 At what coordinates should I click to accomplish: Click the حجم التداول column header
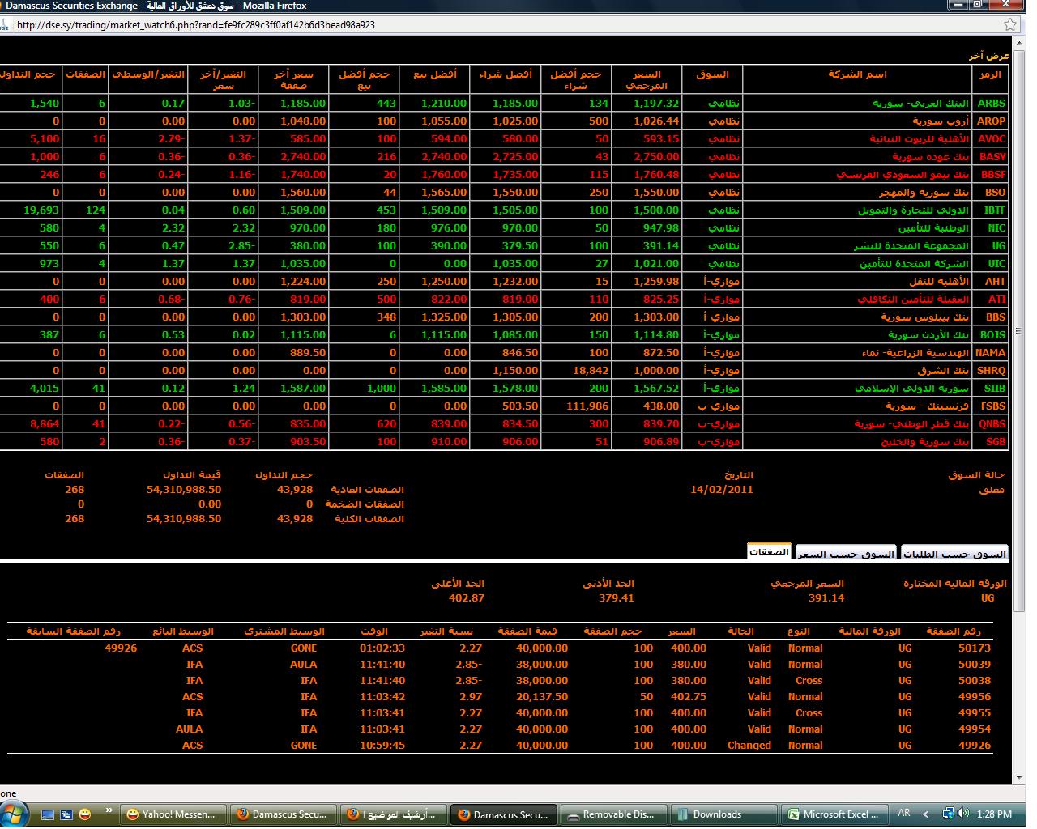(x=28, y=74)
